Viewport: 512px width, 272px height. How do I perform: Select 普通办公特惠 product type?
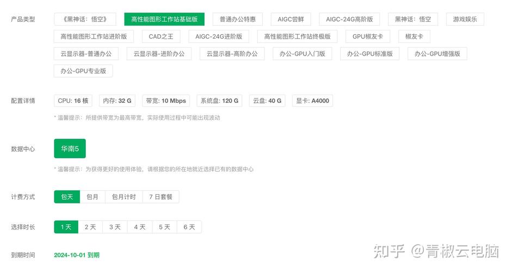(x=238, y=20)
